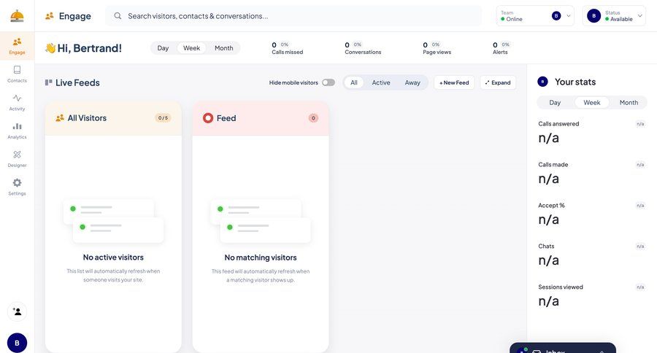
Task: Toggle Hide mobile visitors switch
Action: click(328, 82)
